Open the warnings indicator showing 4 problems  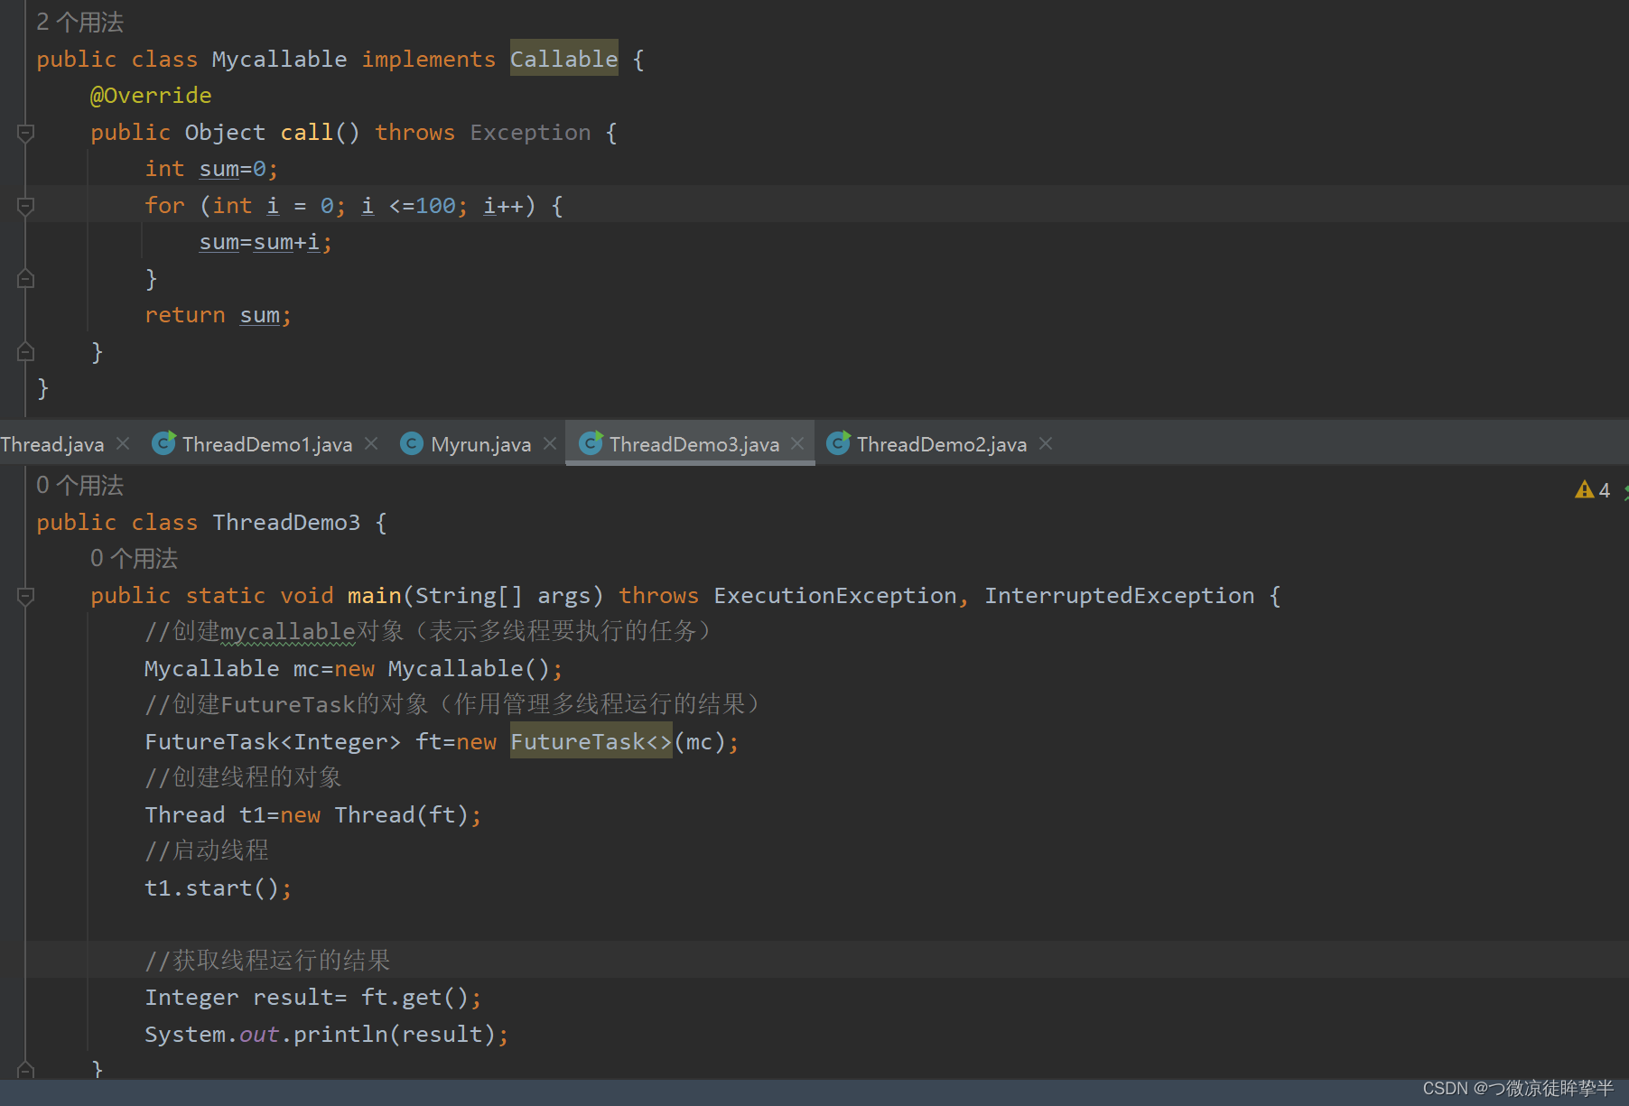point(1593,490)
